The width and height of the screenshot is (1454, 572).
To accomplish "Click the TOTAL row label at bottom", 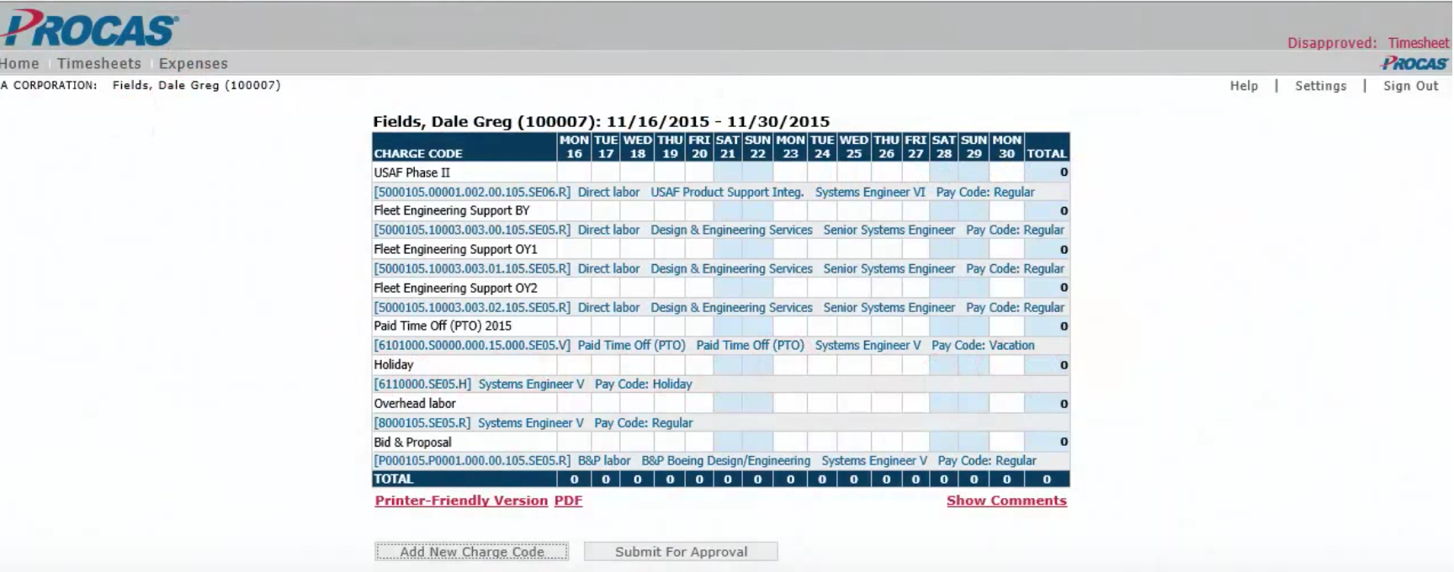I will click(x=394, y=479).
